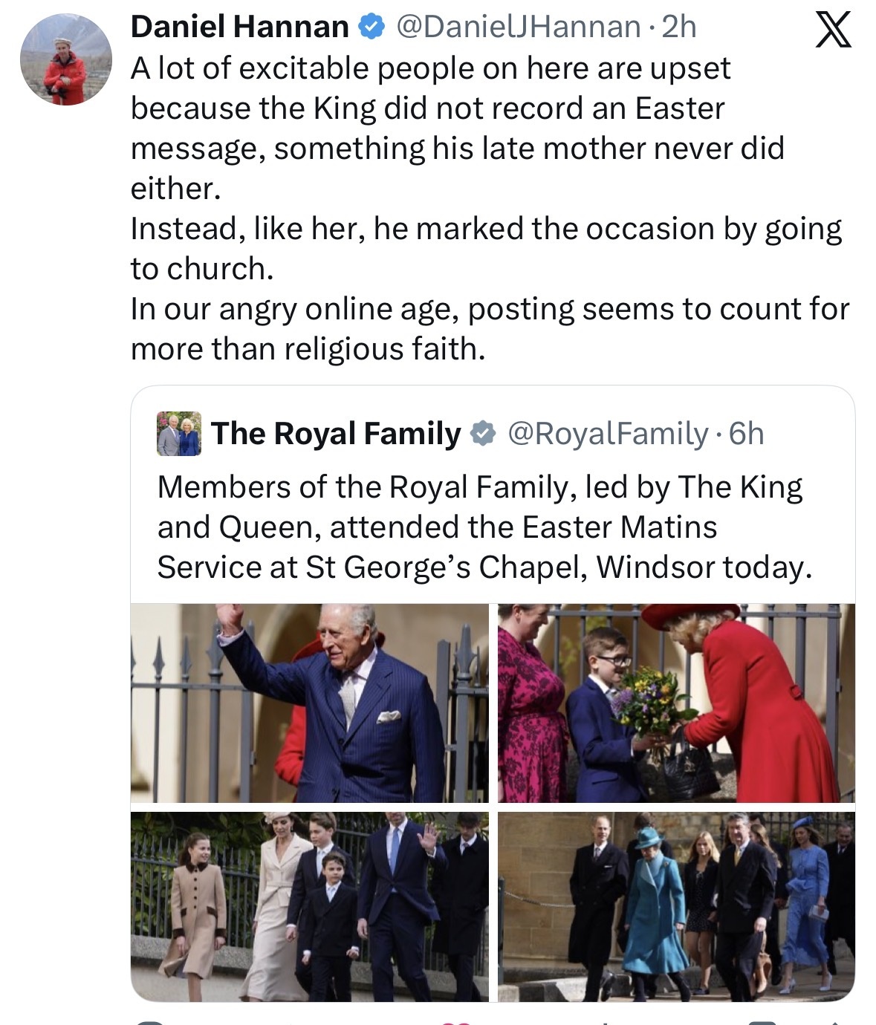The width and height of the screenshot is (876, 1025).
Task: Click the 6h timestamp on quoted post
Action: [747, 434]
